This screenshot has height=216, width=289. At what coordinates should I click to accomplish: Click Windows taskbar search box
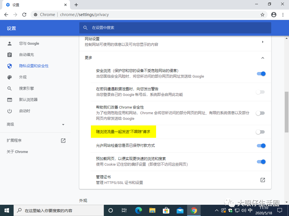click(59, 210)
